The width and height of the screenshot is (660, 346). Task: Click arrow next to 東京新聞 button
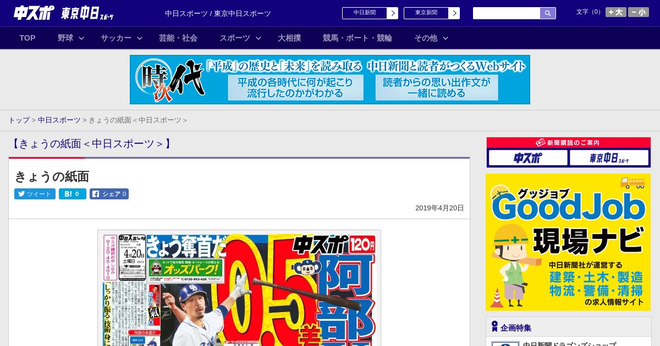pyautogui.click(x=454, y=13)
